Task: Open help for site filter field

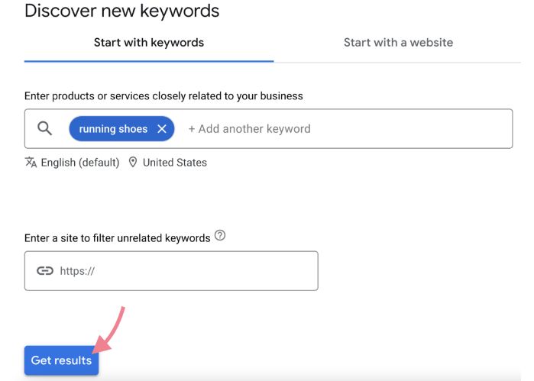Action: [x=220, y=236]
